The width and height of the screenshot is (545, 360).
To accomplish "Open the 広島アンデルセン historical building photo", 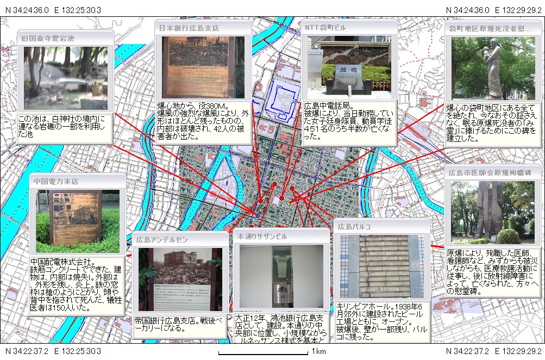I will [180, 280].
